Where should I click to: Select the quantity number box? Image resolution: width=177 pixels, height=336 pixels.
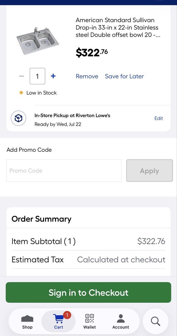37,76
